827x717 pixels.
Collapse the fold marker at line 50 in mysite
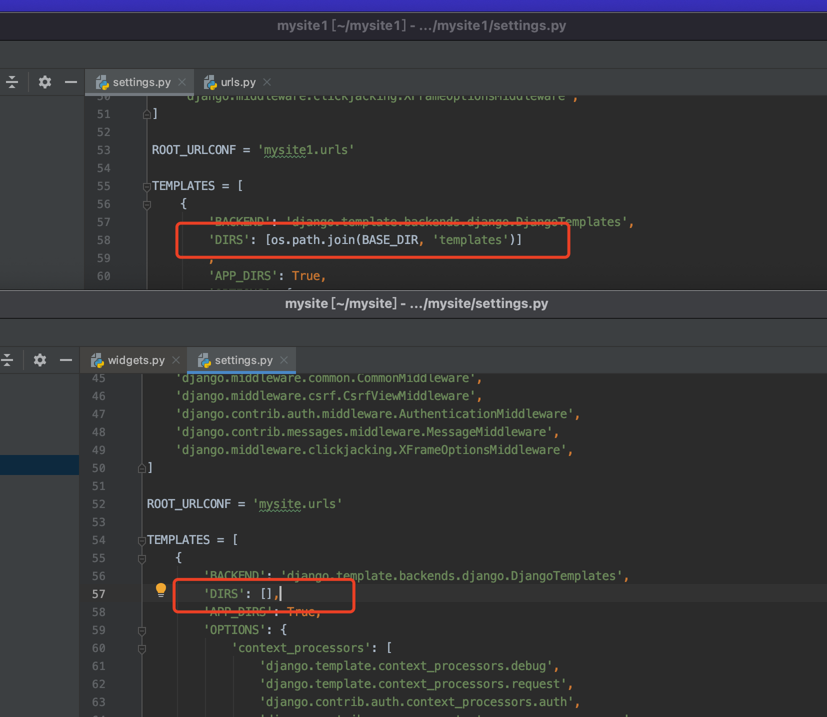coord(142,468)
